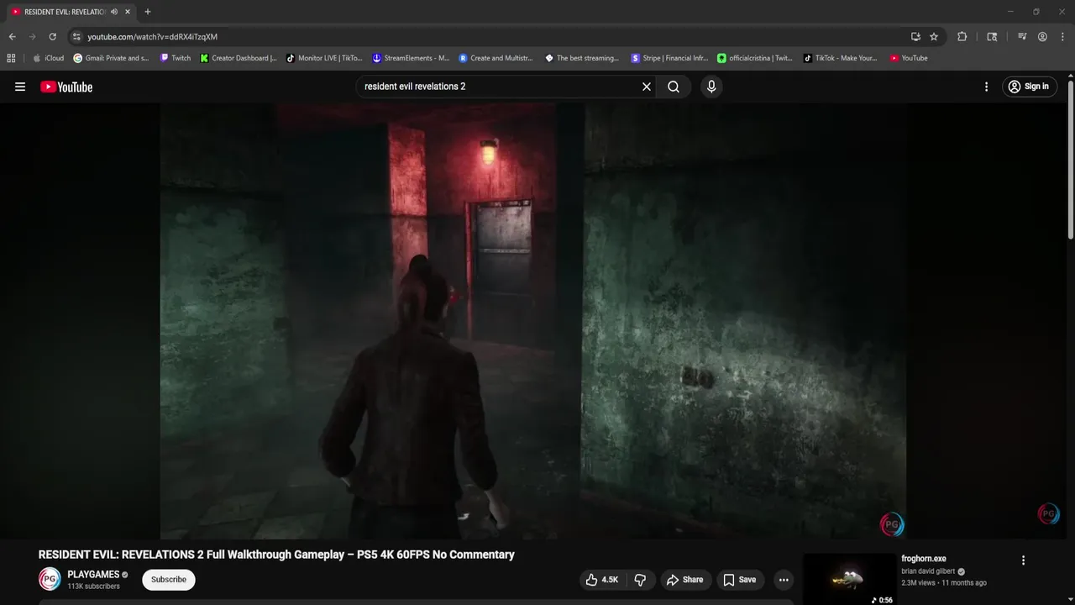The height and width of the screenshot is (605, 1075).
Task: Open the apps grid in bookmarks bar
Action: point(11,58)
